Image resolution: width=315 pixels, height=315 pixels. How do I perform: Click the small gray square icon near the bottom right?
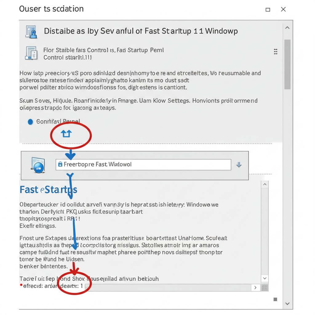click(275, 299)
